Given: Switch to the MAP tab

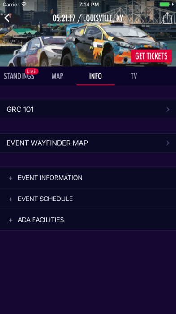Looking at the screenshot, I should (x=57, y=76).
